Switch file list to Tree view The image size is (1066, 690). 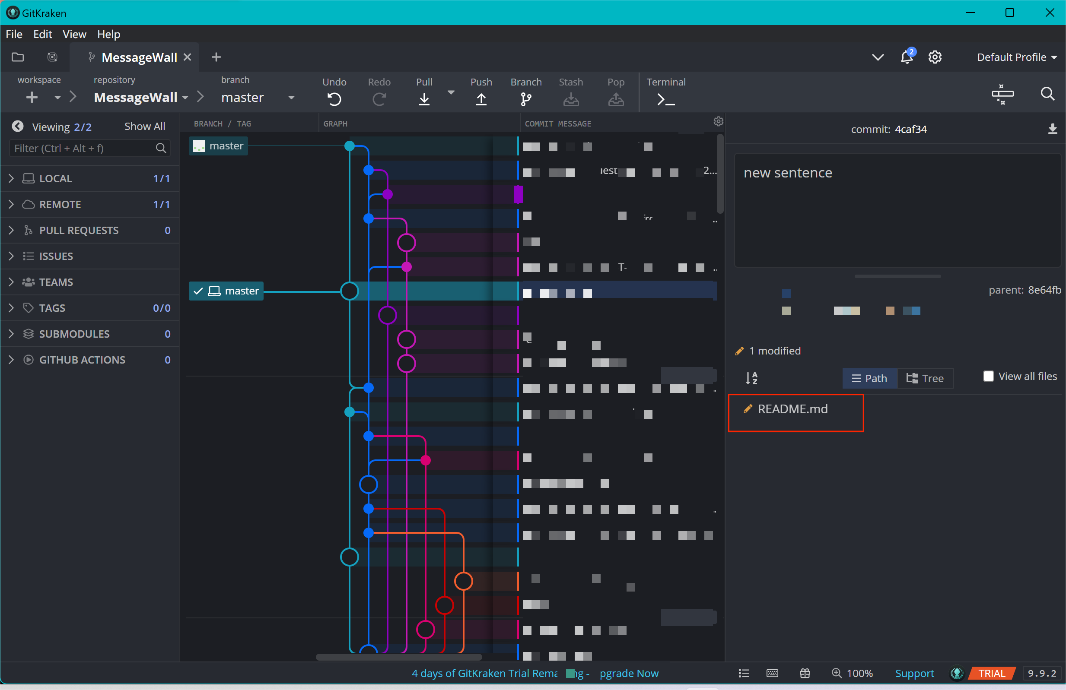pos(926,379)
